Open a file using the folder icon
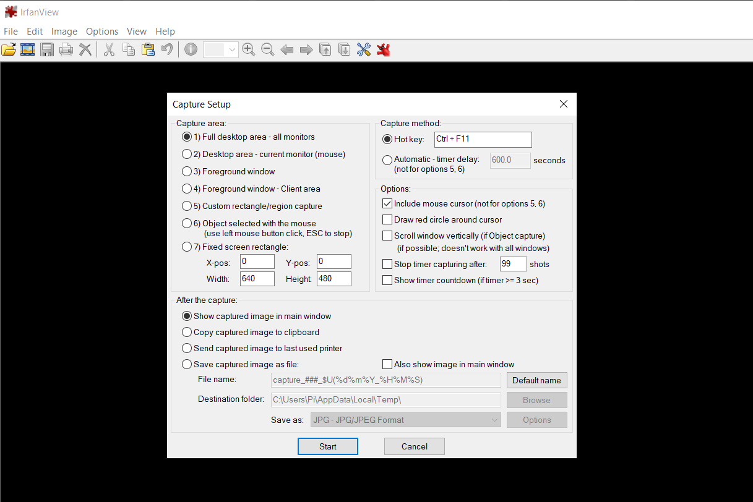This screenshot has height=502, width=753. point(9,49)
